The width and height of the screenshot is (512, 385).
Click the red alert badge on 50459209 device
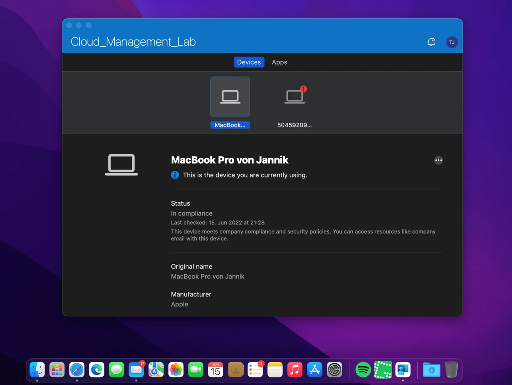pos(304,89)
